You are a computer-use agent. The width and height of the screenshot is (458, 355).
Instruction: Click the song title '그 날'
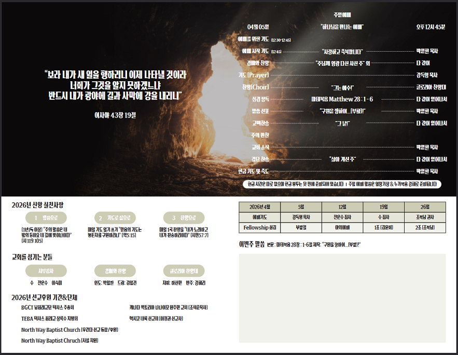pyautogui.click(x=342, y=123)
